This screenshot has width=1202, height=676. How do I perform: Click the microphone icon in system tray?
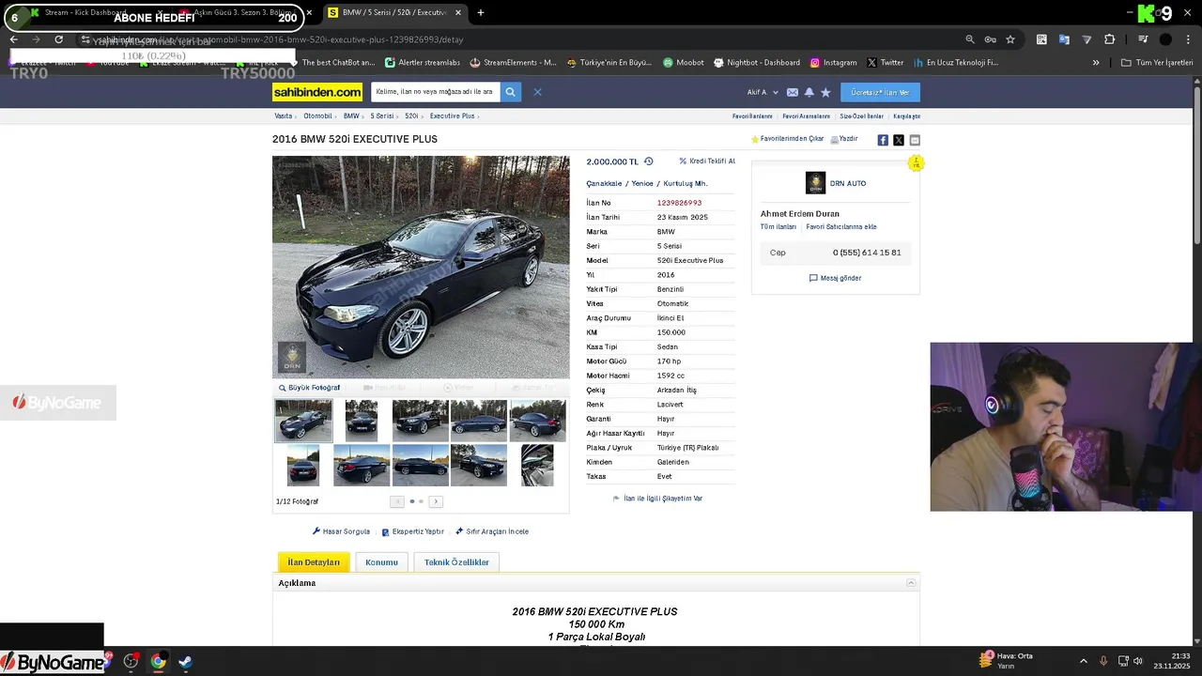pos(1103,661)
